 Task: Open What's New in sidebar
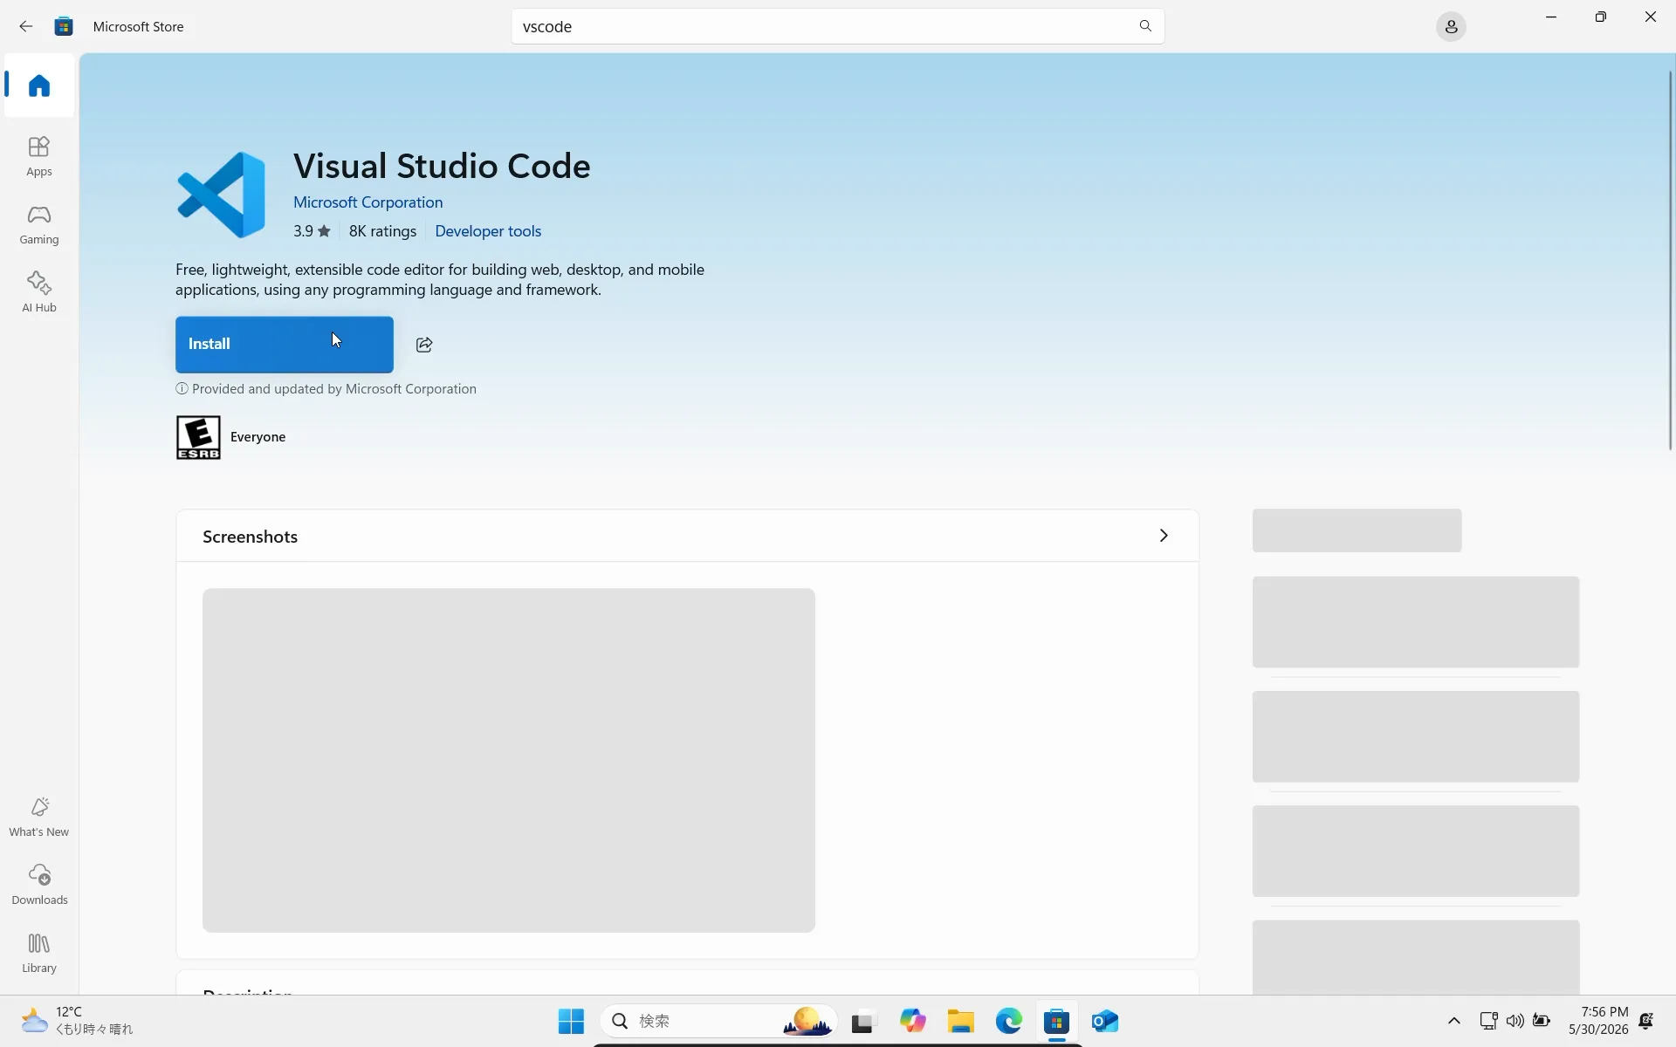39,818
